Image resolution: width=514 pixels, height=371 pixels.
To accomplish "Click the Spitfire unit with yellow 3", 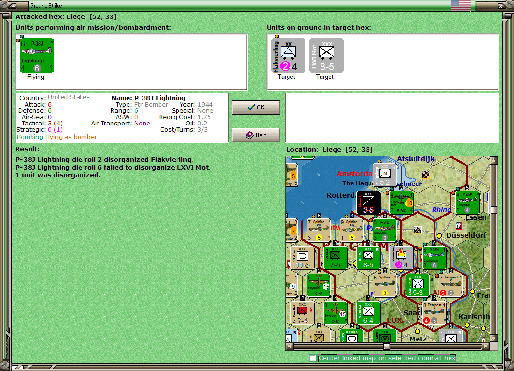I will coord(385,285).
